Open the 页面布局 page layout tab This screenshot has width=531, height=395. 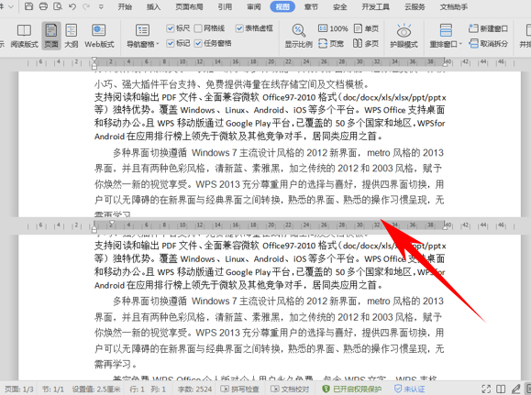pos(189,6)
